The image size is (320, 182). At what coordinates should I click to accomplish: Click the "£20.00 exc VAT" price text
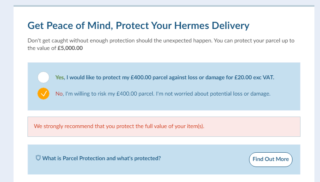(x=254, y=77)
